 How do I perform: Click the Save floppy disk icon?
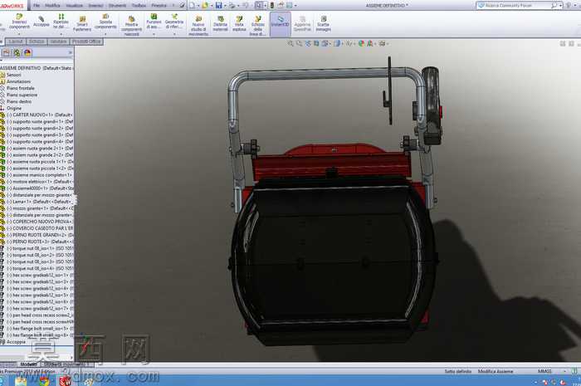tap(218, 5)
